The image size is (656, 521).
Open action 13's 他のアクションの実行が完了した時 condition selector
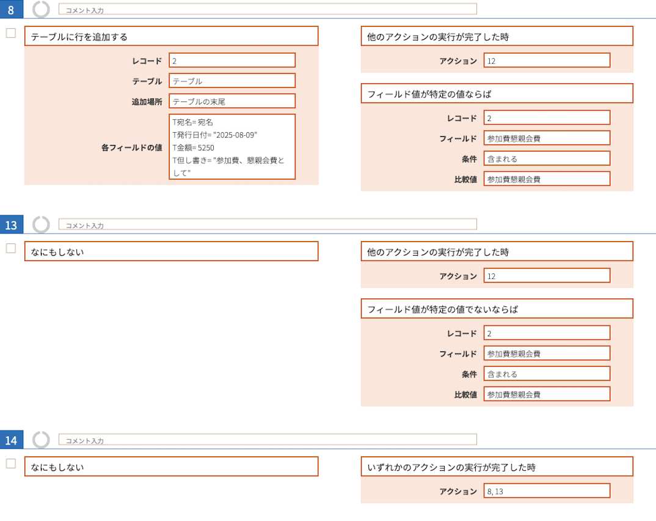pos(497,251)
